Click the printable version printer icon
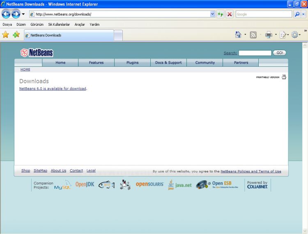308x234 pixels. 284,77
